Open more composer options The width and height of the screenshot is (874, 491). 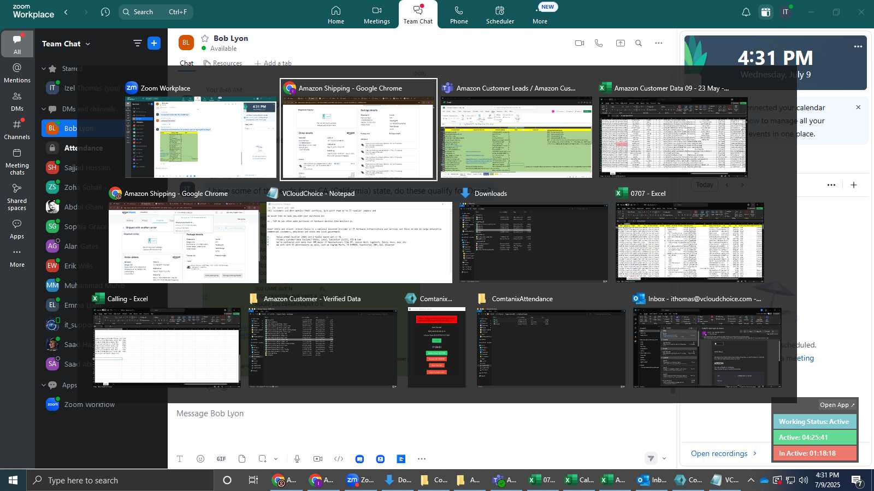click(422, 459)
